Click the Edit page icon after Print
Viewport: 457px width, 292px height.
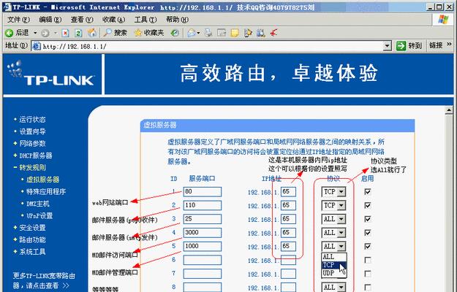pyautogui.click(x=222, y=33)
